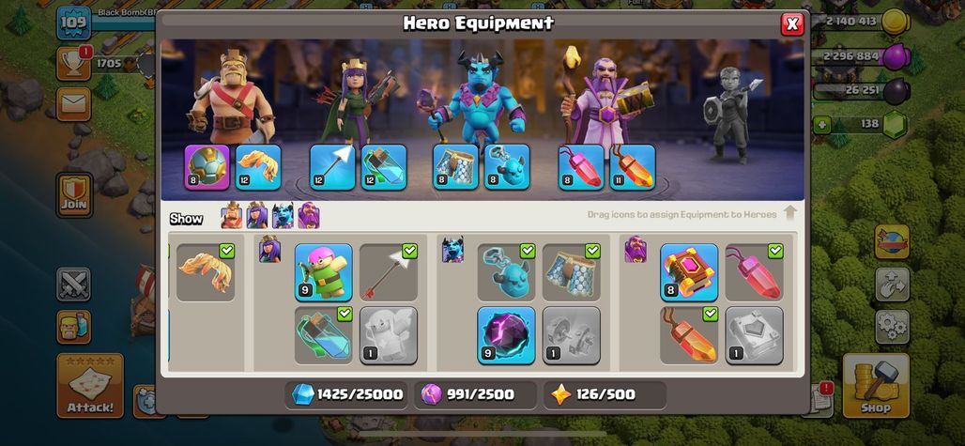Image resolution: width=965 pixels, height=446 pixels.
Task: Select the Barbarian King's level 8 shield equipment slot
Action: [207, 167]
